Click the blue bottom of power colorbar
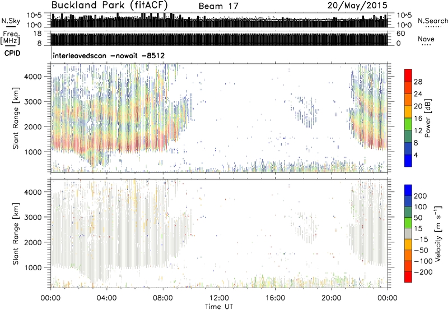Image resolution: width=448 pixels, height=310 pixels. 408,161
